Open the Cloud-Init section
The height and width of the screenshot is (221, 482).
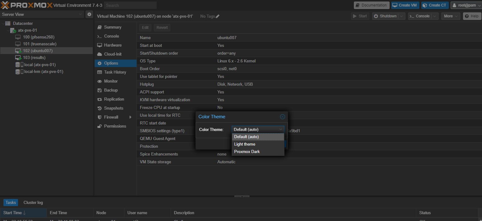(x=113, y=54)
